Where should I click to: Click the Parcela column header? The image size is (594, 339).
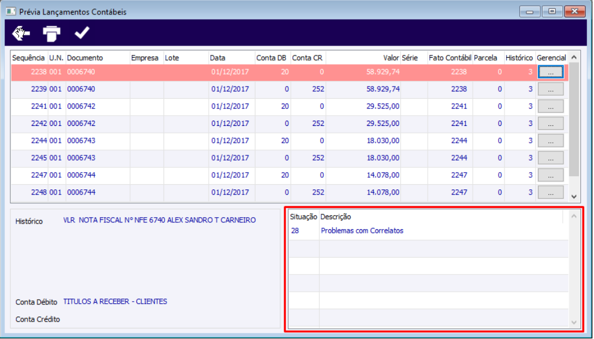pos(488,58)
